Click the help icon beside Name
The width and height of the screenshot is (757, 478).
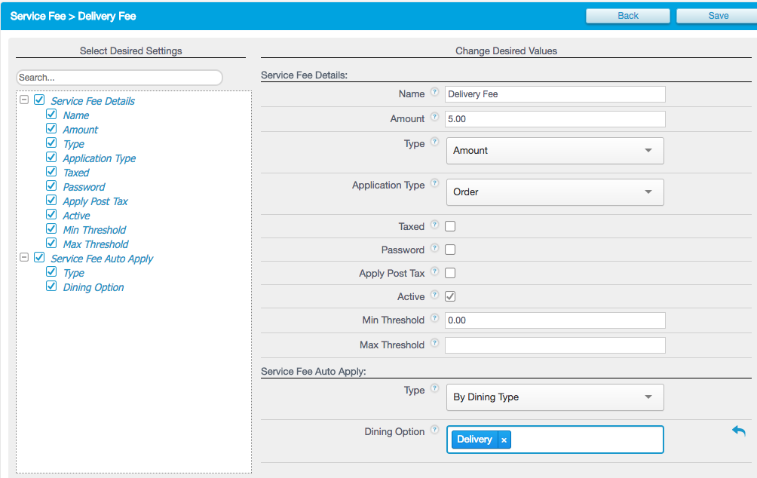[434, 93]
